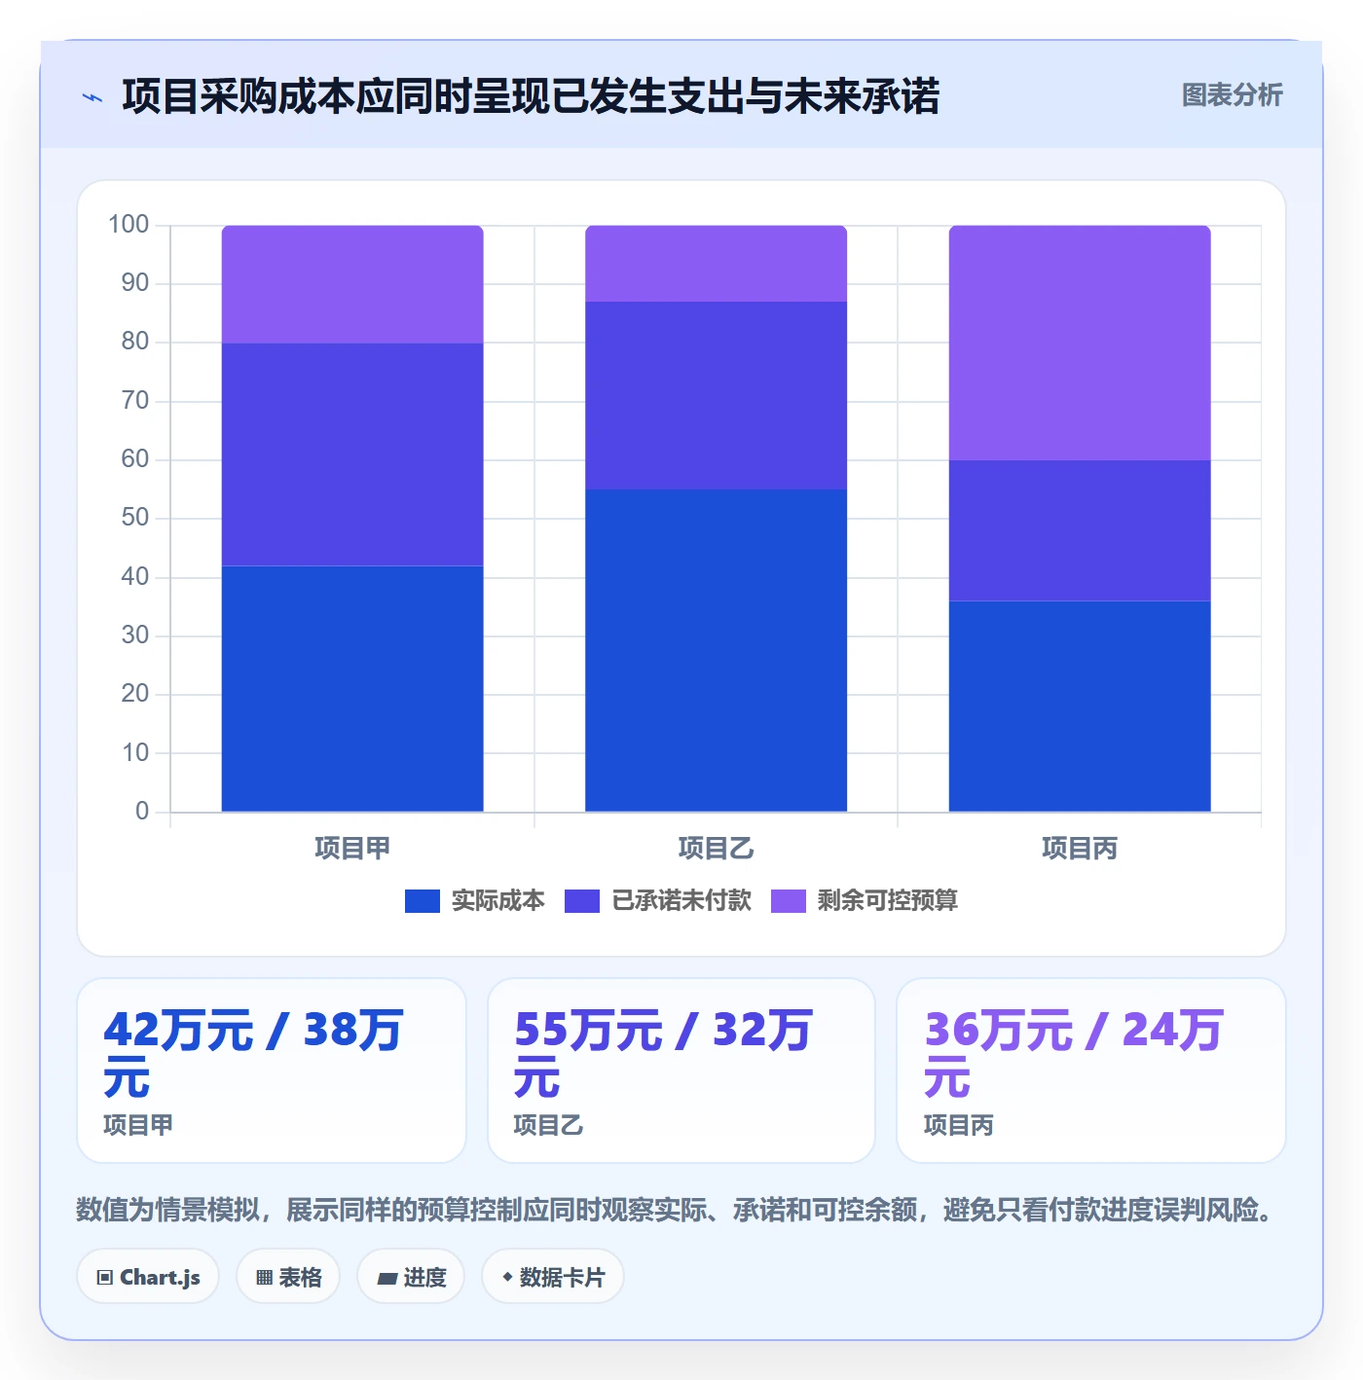Image resolution: width=1363 pixels, height=1380 pixels.
Task: Toggle the 已承诺未付款 legend swatch
Action: [x=582, y=901]
